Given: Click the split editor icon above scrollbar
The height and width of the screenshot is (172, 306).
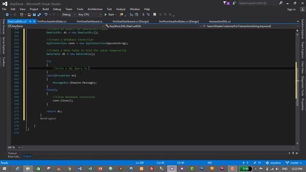Looking at the screenshot, I should pos(297,31).
